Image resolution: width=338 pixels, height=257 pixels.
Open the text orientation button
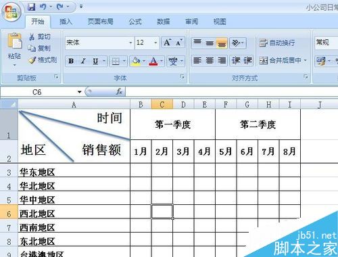point(238,43)
